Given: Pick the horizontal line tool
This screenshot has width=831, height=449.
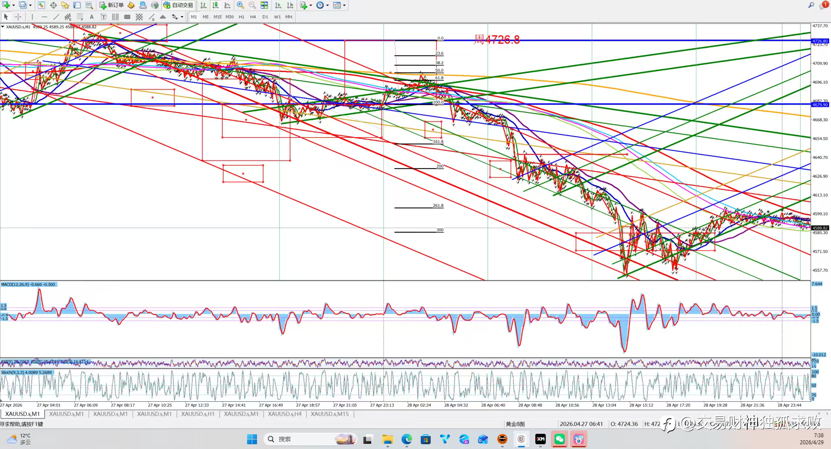Looking at the screenshot, I should click(x=44, y=17).
